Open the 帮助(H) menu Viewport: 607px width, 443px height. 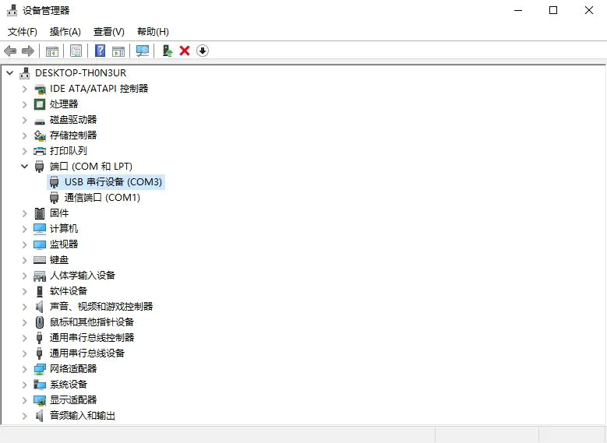pyautogui.click(x=153, y=32)
